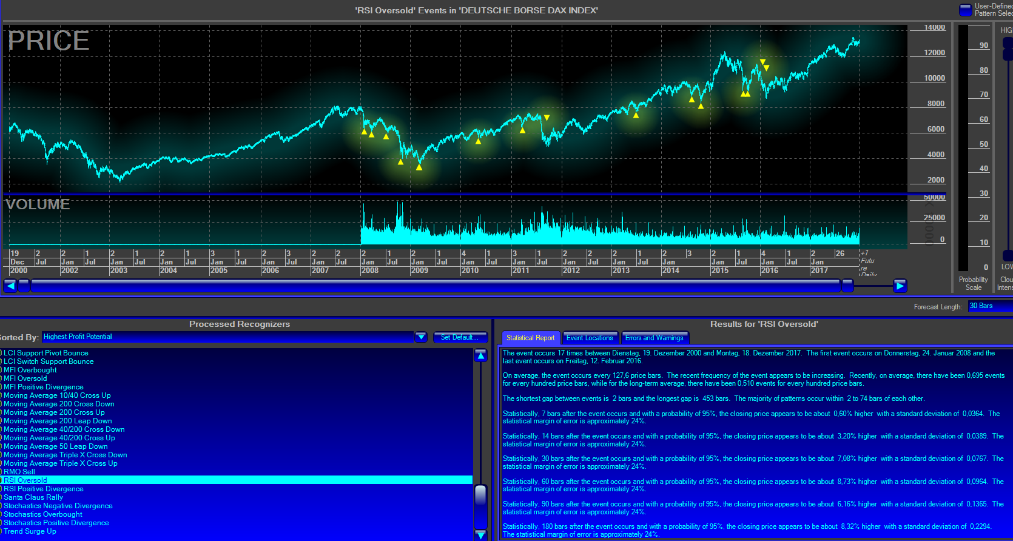
Task: Click the downward-pointing event marker in mid-2011
Action: [547, 118]
